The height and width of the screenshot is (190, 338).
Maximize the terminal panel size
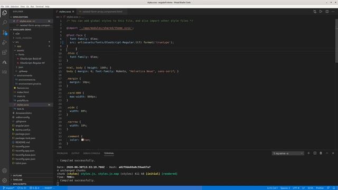[x=327, y=153]
